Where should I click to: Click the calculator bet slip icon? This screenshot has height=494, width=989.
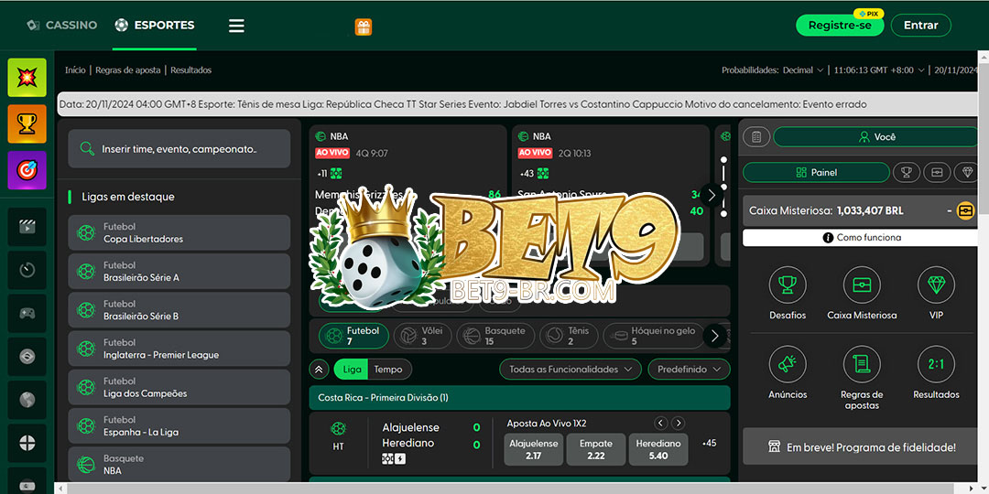coord(757,136)
